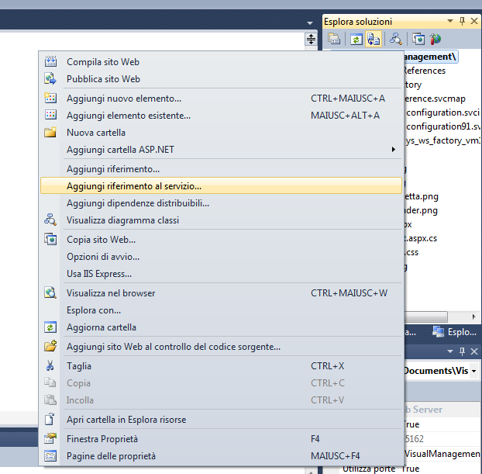Select the .css file in solution tree
482x474 pixels.
411,252
